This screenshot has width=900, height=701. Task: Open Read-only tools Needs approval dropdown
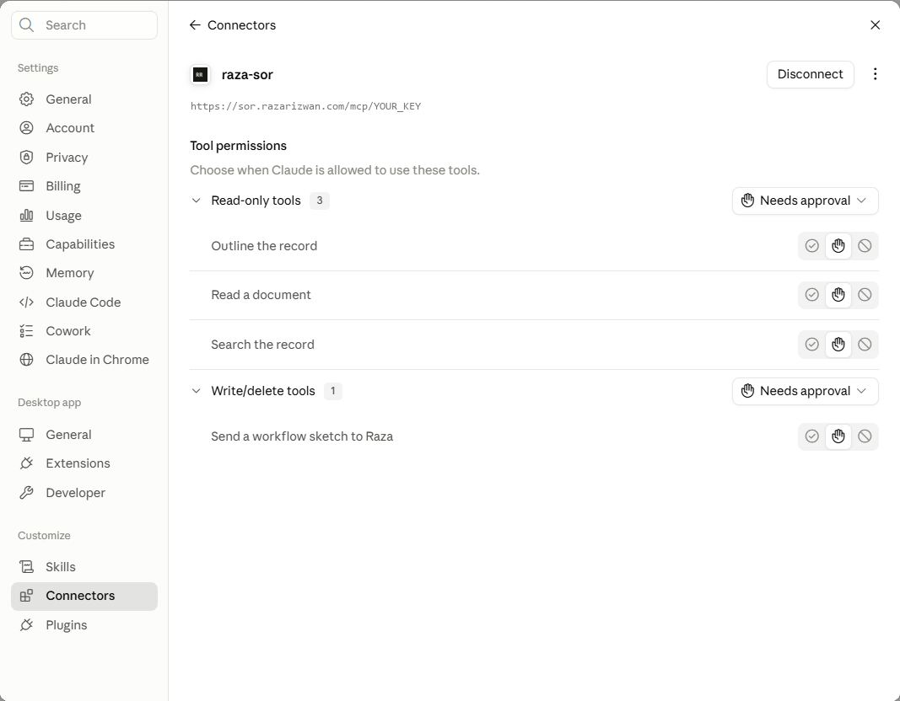click(x=805, y=201)
